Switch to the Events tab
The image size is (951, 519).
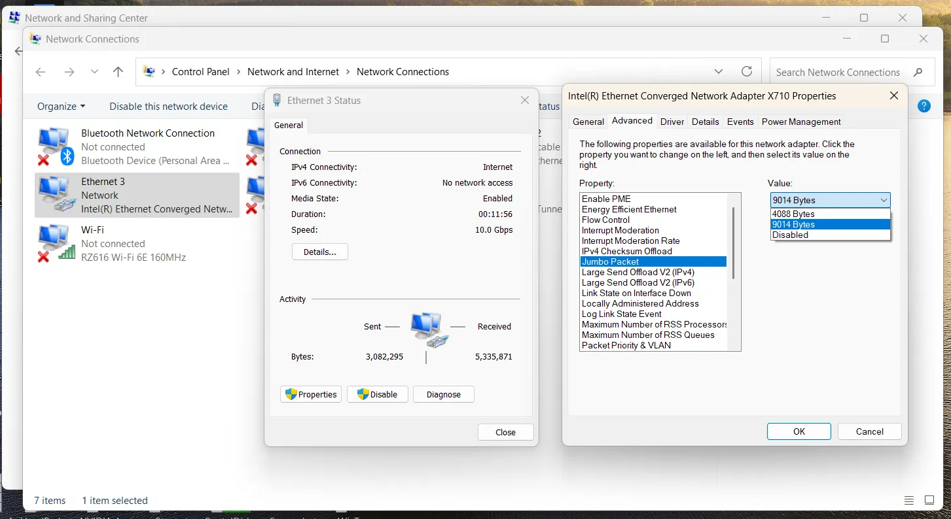tap(740, 122)
